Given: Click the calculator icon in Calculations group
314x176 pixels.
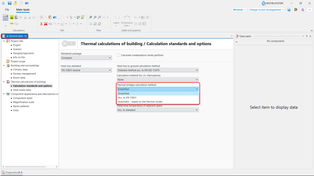Looking at the screenshot, I should (x=5, y=18).
